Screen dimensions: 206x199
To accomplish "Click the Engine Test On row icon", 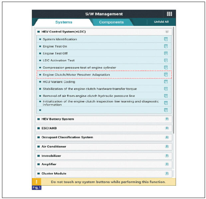I will pos(166,46).
